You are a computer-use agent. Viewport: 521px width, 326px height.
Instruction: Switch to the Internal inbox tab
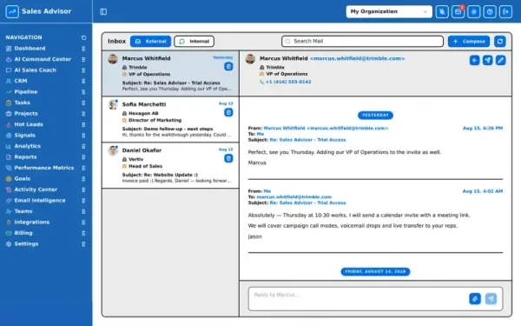pyautogui.click(x=194, y=41)
